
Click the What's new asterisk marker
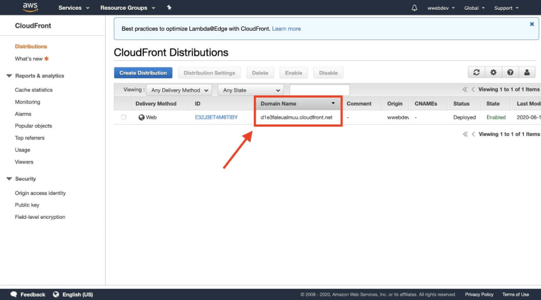[46, 59]
